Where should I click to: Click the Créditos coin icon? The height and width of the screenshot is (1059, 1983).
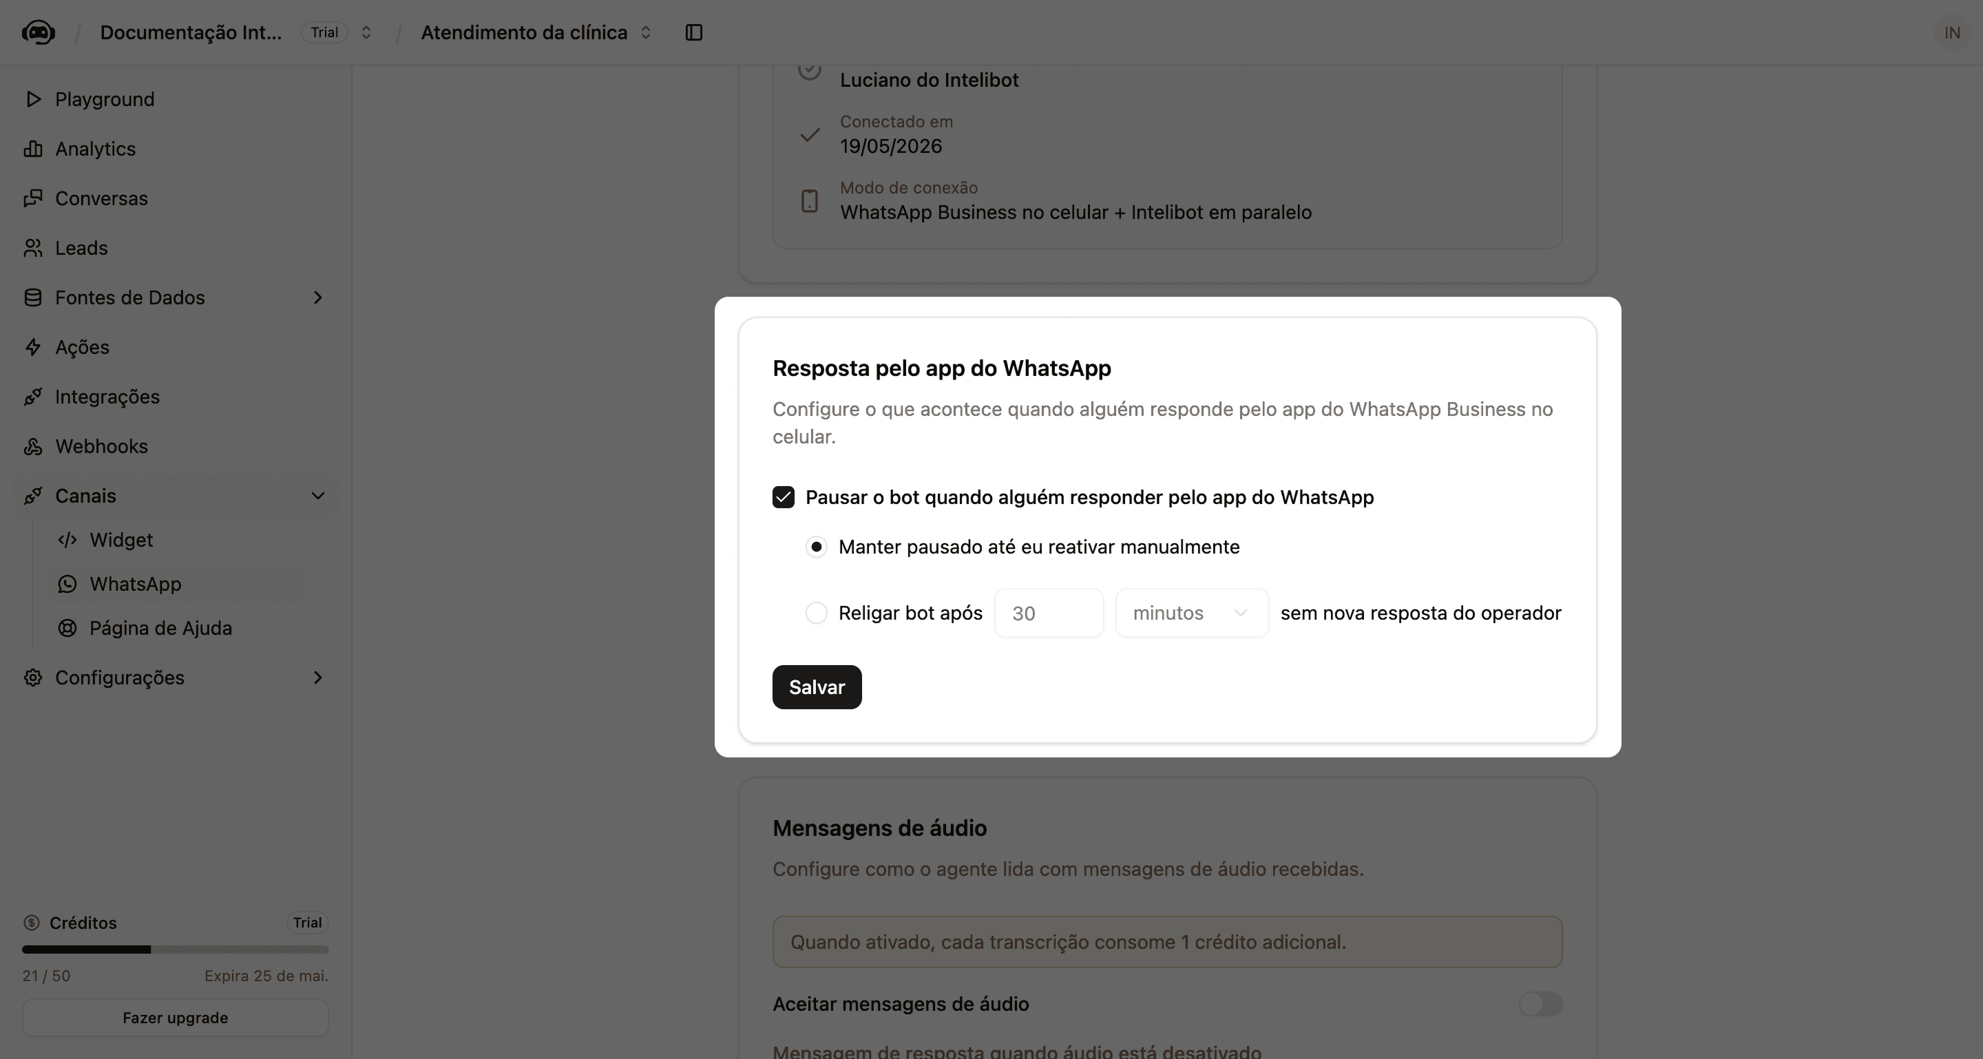[32, 923]
